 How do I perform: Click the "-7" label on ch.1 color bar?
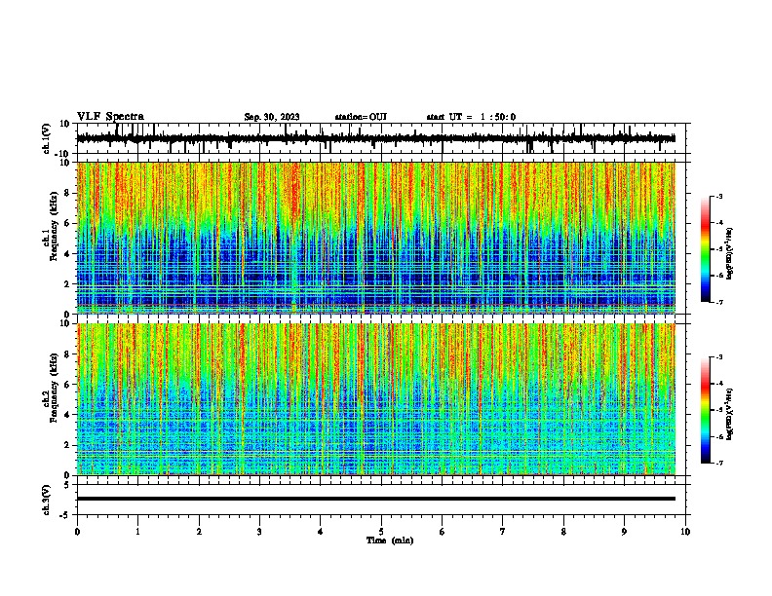click(x=719, y=302)
